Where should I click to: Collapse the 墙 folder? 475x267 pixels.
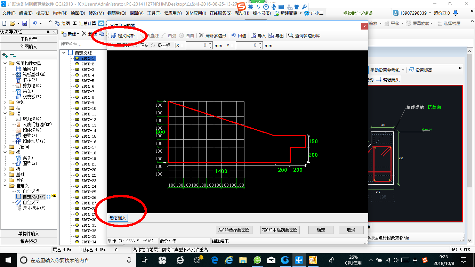tap(5, 113)
